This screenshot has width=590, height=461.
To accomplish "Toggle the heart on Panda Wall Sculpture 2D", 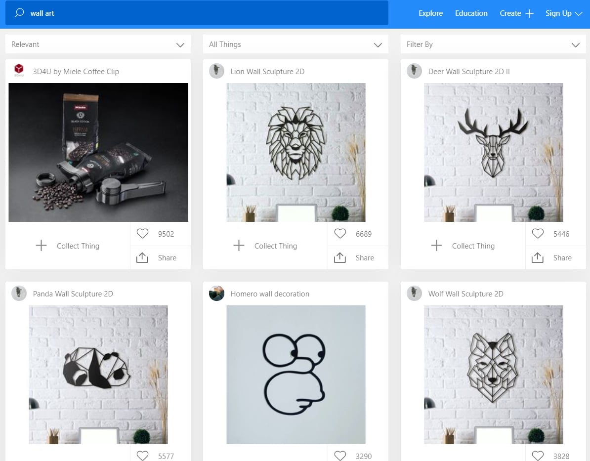I will [x=142, y=455].
